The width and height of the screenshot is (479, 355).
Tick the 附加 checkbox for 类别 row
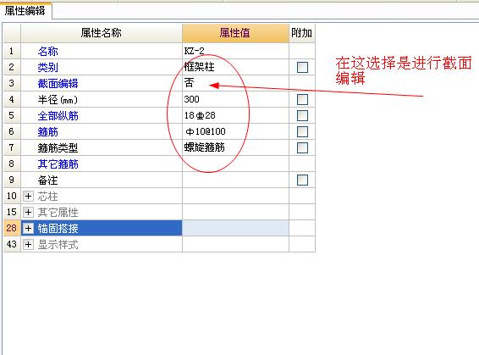(x=302, y=67)
